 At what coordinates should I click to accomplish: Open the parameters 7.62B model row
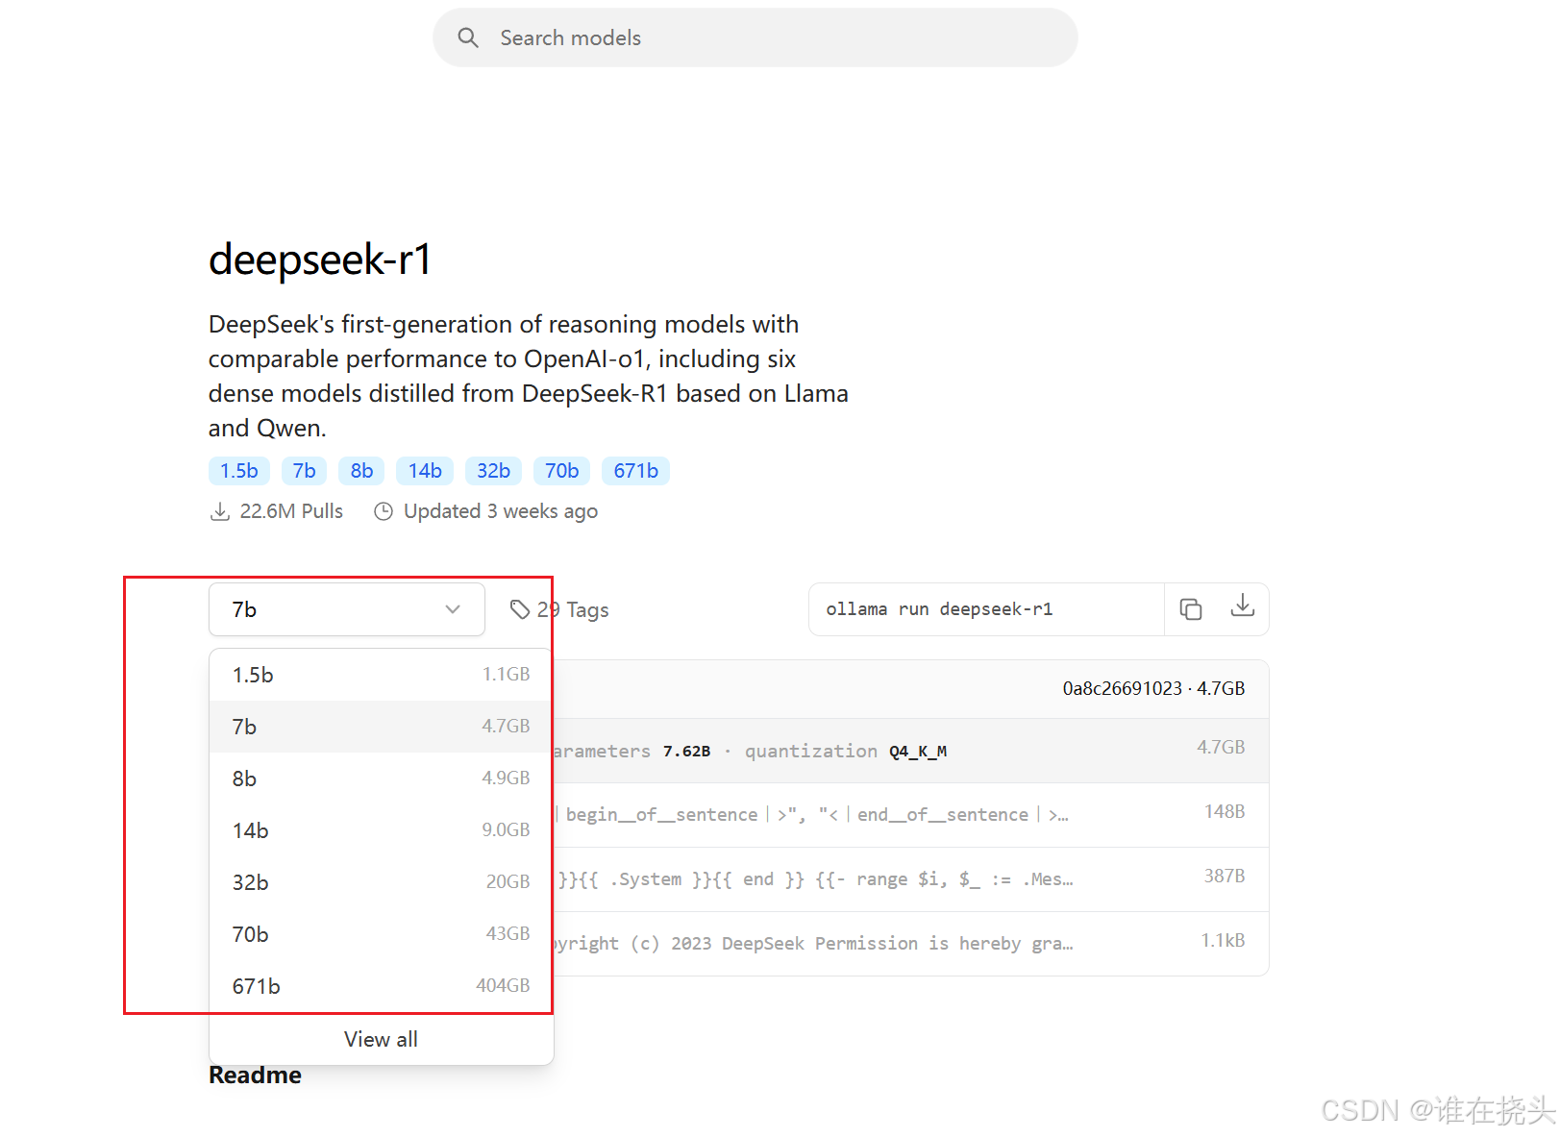(910, 751)
